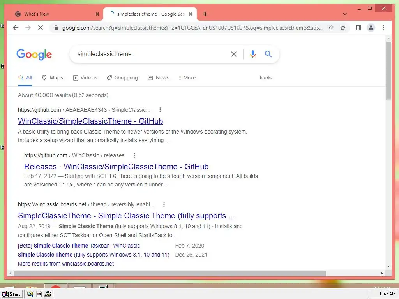This screenshot has width=399, height=299.
Task: Click the scroll up arrow
Action: click(388, 39)
